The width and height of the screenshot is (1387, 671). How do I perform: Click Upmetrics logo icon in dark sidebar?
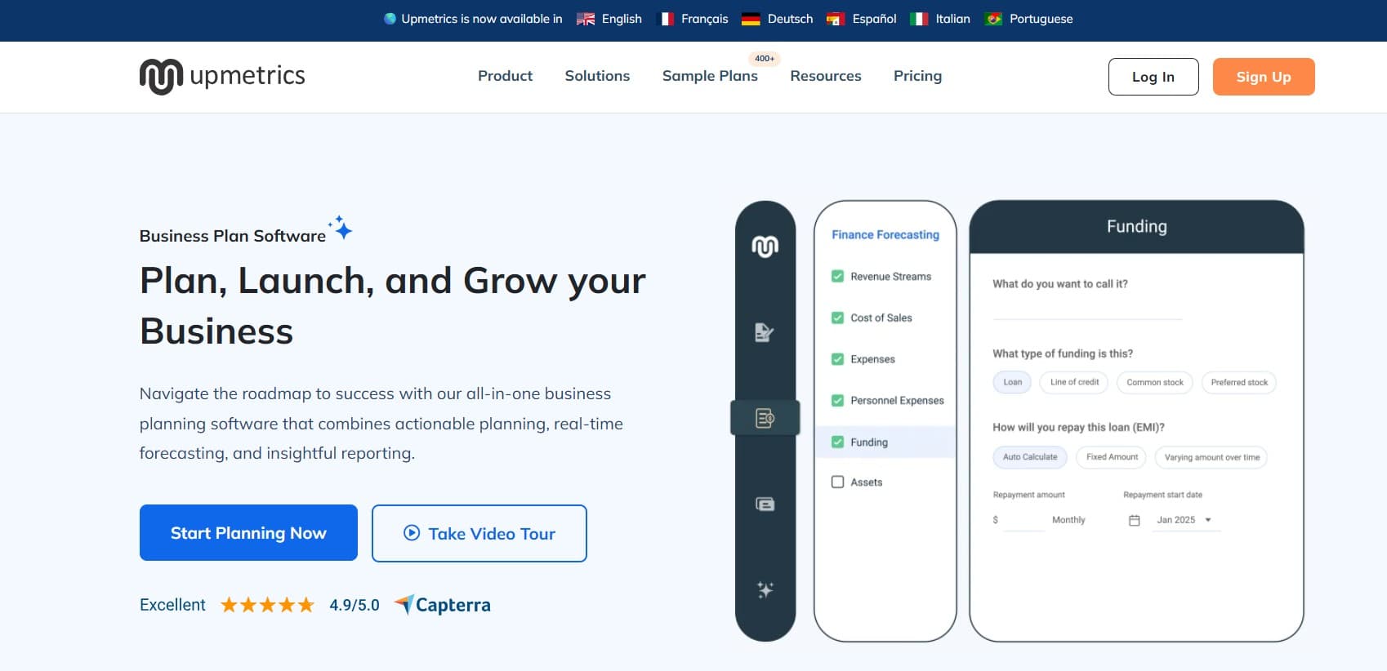765,247
